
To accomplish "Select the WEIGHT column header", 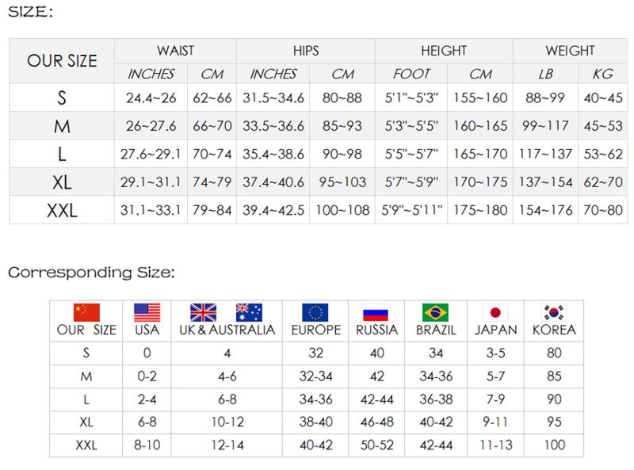I will (570, 51).
